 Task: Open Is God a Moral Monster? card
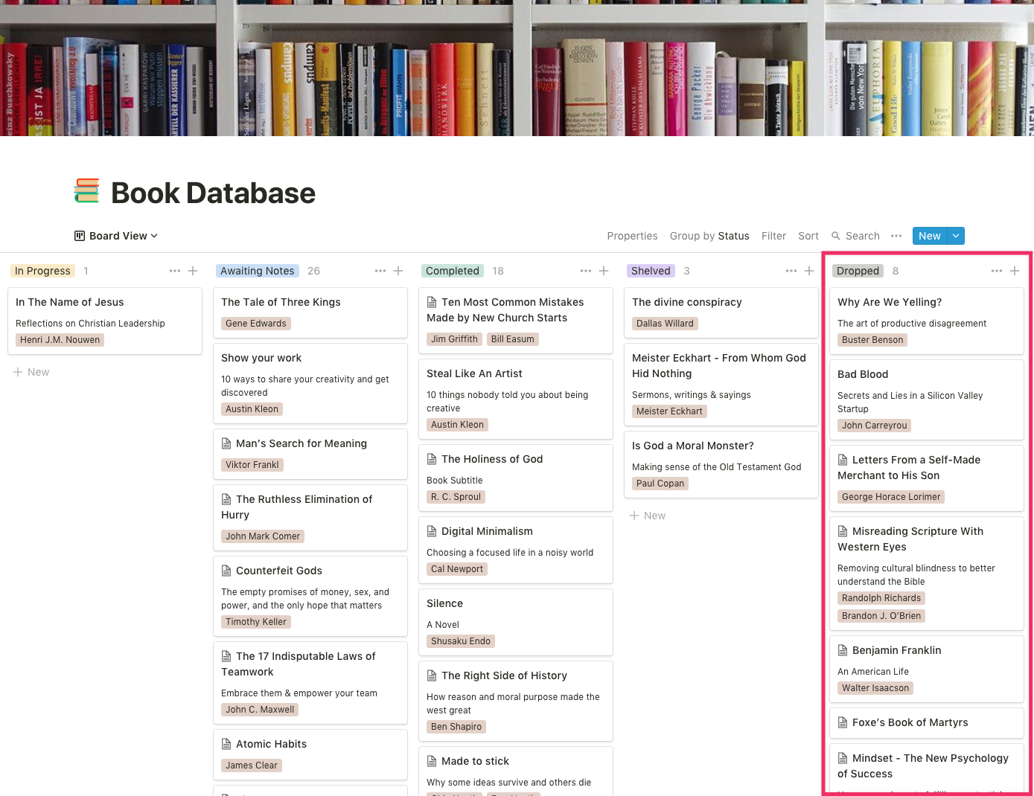721,464
